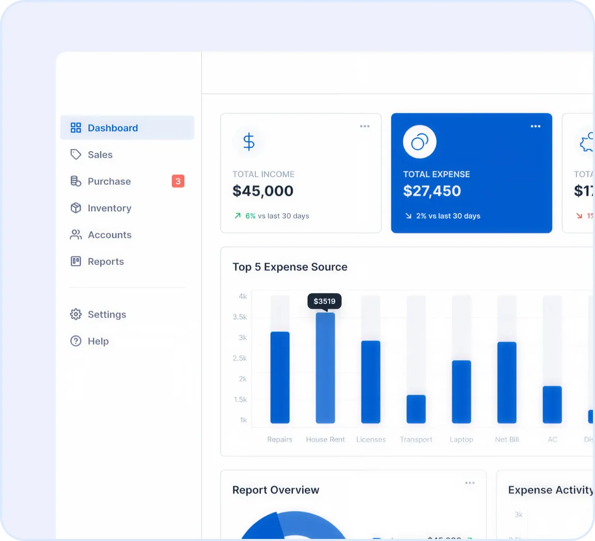Click the Net Bill bar in the chart
Viewport: 595px width, 541px height.
[x=507, y=383]
